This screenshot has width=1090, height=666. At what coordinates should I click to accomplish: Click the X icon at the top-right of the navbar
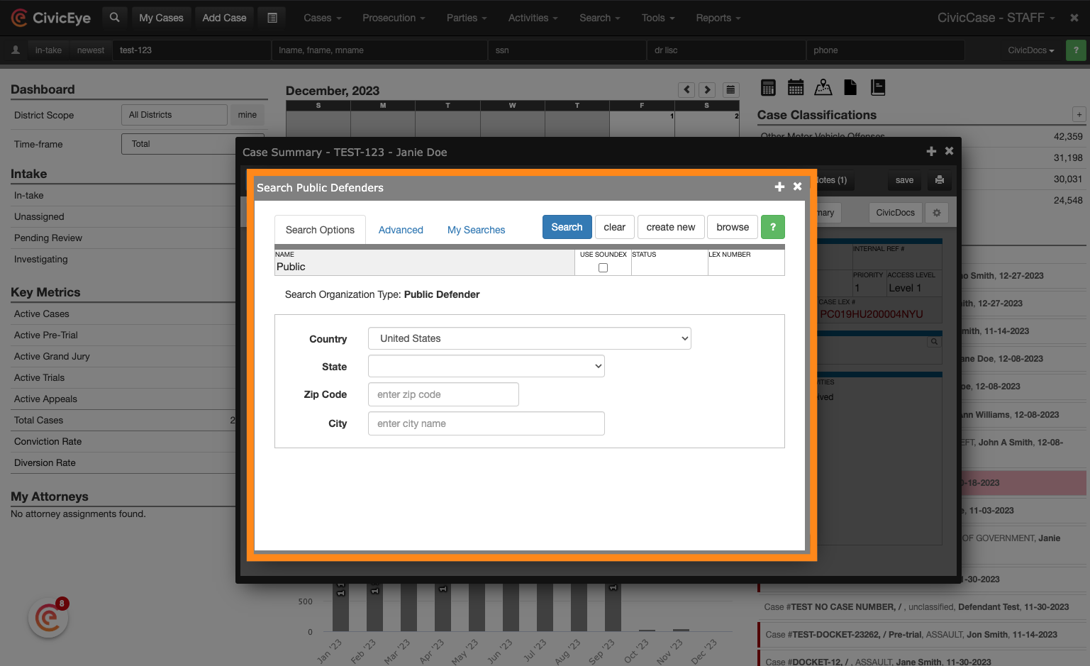(1074, 18)
